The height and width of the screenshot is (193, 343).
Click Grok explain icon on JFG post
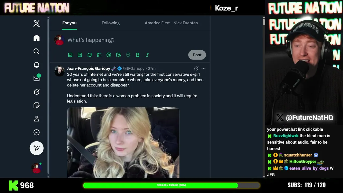tap(196, 69)
